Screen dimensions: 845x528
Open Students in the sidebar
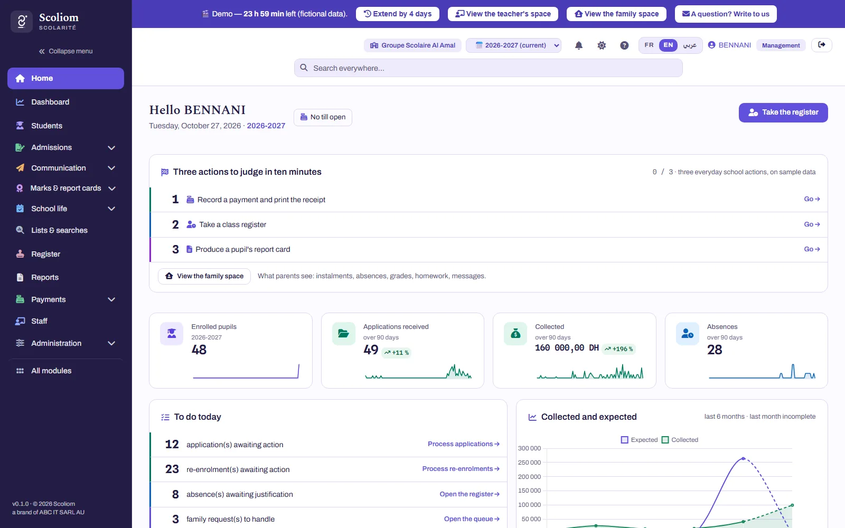point(65,126)
